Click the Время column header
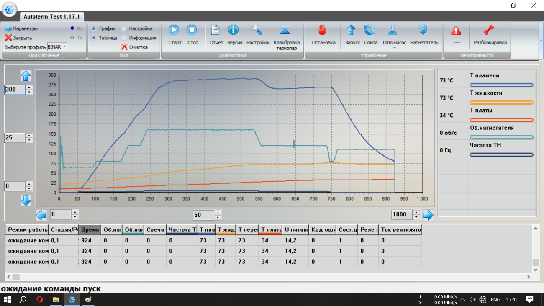Image resolution: width=544 pixels, height=306 pixels. (x=90, y=230)
